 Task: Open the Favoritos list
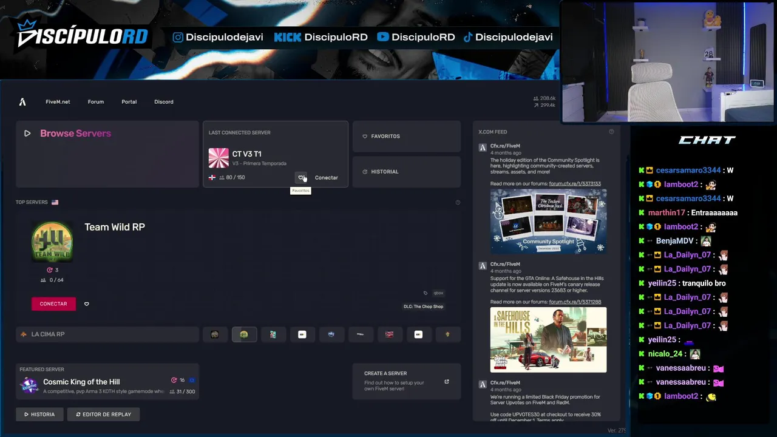coord(407,137)
